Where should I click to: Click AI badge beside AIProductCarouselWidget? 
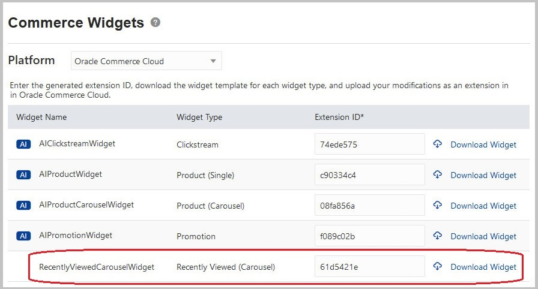click(23, 206)
